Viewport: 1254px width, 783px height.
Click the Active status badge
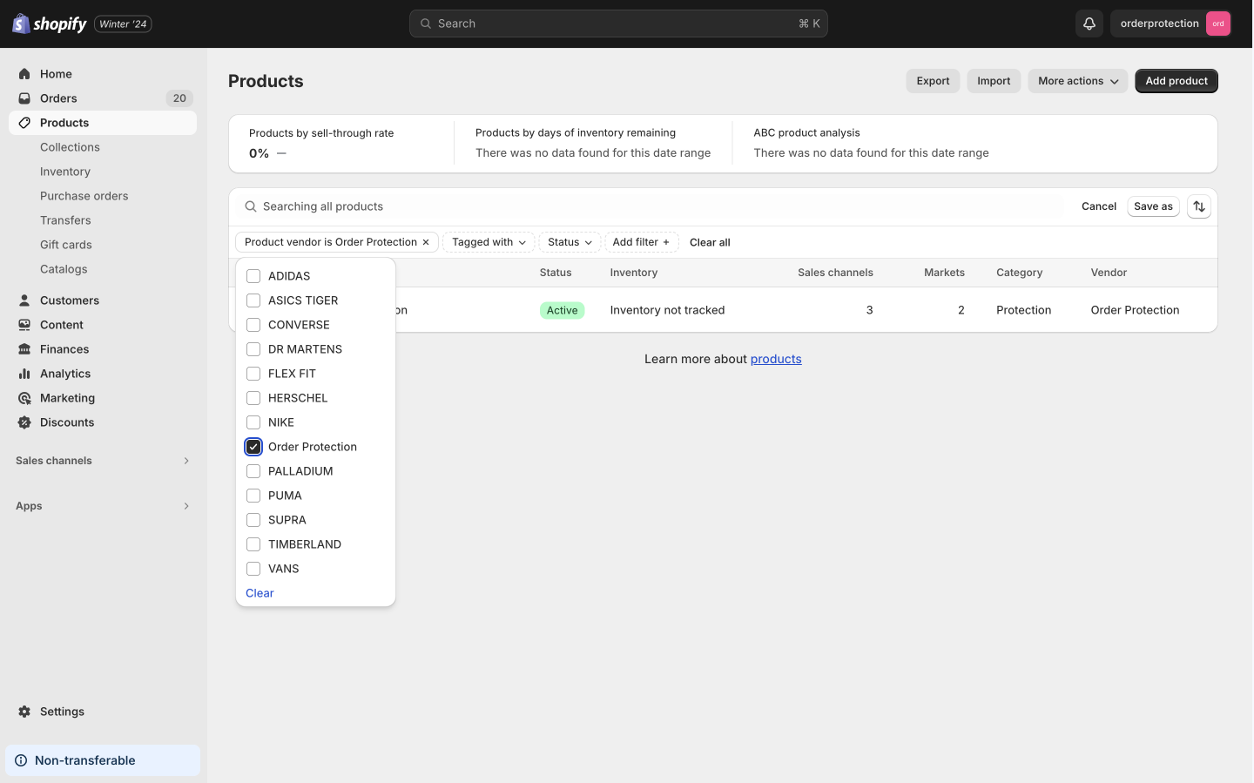point(562,310)
